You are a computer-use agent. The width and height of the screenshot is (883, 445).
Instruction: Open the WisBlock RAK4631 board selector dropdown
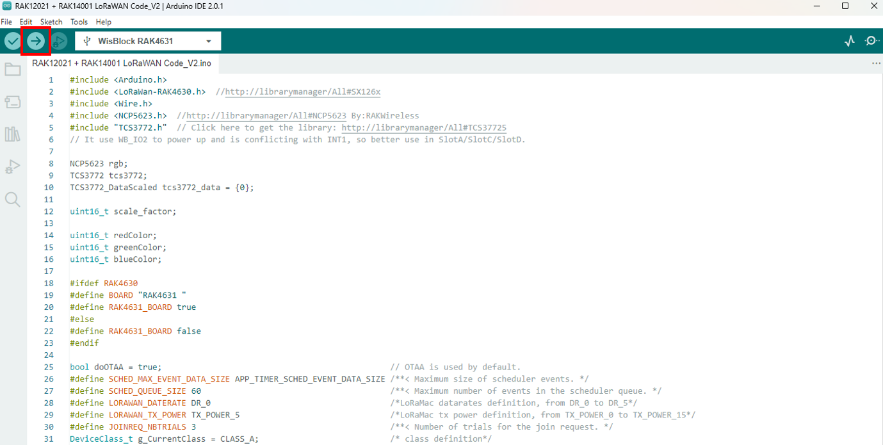(x=148, y=41)
